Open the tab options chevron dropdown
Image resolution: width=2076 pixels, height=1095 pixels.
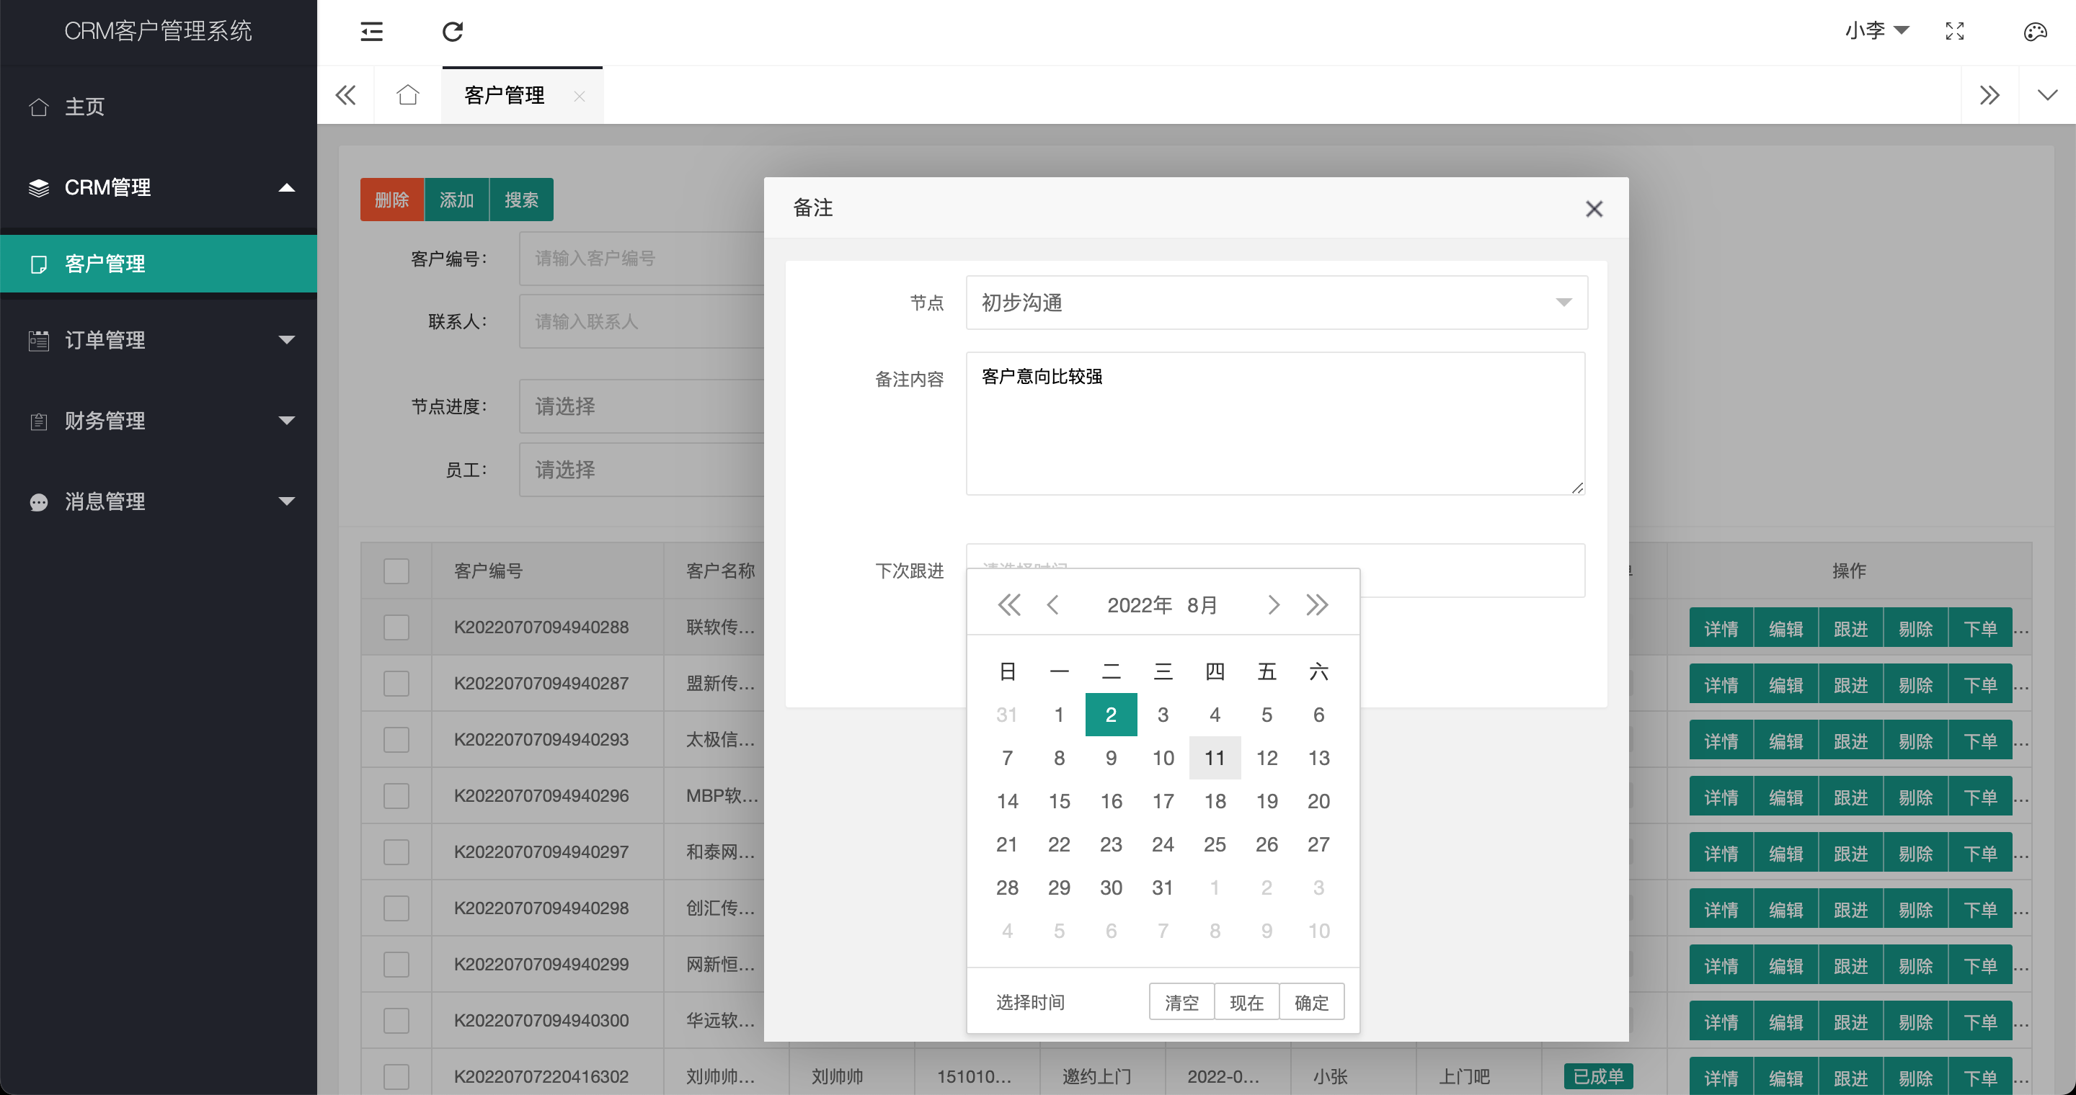point(2047,95)
